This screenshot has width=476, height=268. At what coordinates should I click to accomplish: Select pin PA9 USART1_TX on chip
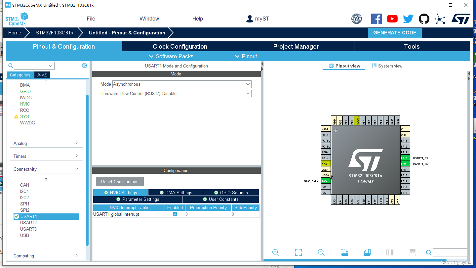click(x=405, y=164)
